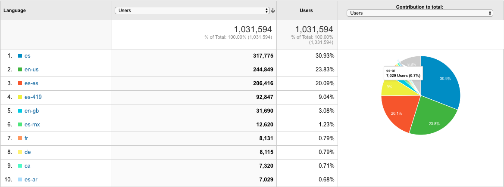The image size is (504, 187).
Task: Click the red-orange swatch beside es-es
Action: tap(20, 83)
